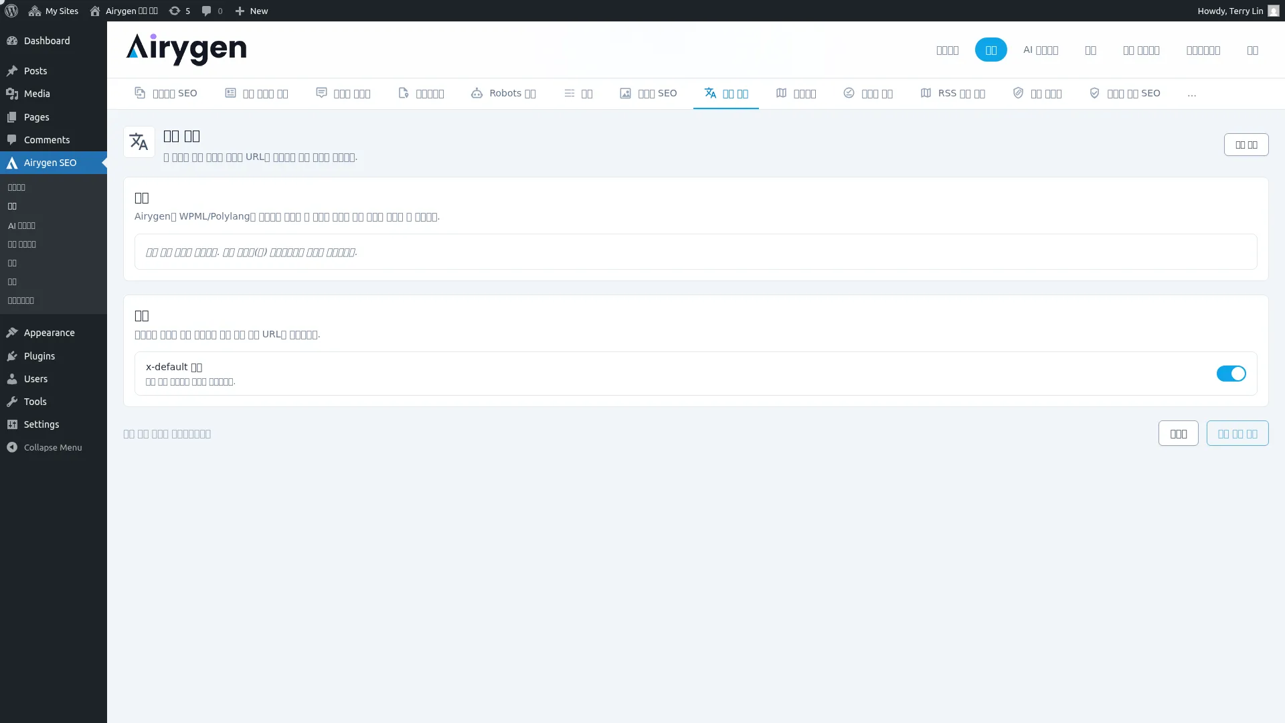Select the AI submenu entry under Airygen SEO
The width and height of the screenshot is (1285, 723).
pos(21,226)
